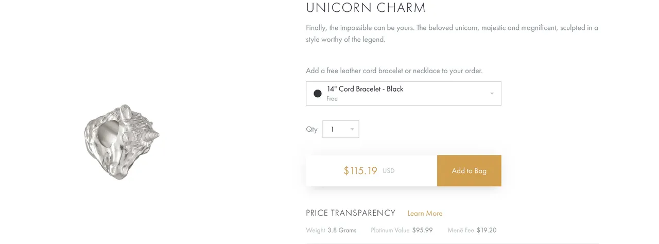The image size is (659, 244).
Task: Add the Unicorn Charm to bag
Action: pos(469,171)
